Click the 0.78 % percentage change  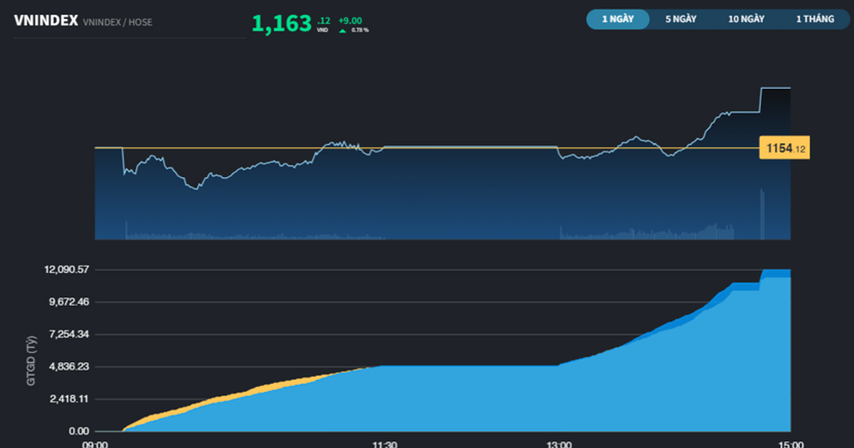(359, 30)
